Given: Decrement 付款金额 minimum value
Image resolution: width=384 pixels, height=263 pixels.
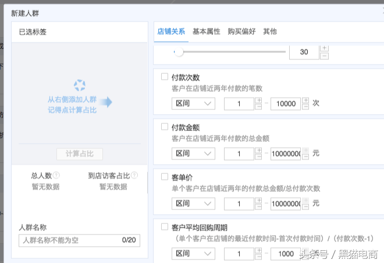Looking at the screenshot, I should coord(258,157).
